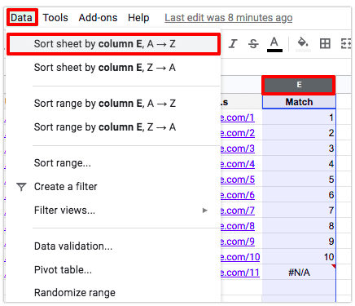The height and width of the screenshot is (306, 355).
Task: Apply italic formatting from the toolbar
Action: point(233,43)
